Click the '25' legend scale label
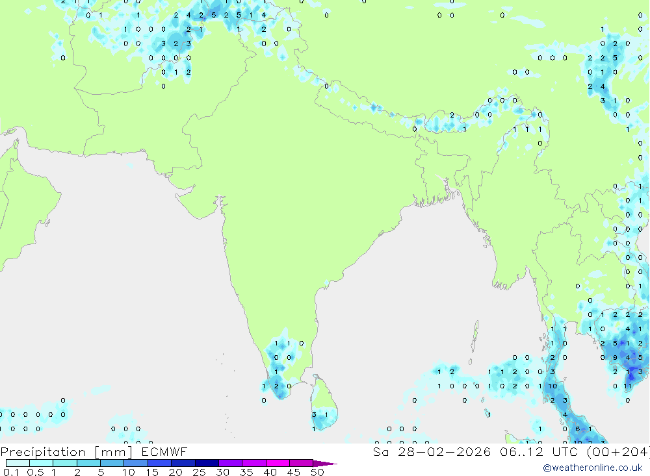 click(199, 472)
